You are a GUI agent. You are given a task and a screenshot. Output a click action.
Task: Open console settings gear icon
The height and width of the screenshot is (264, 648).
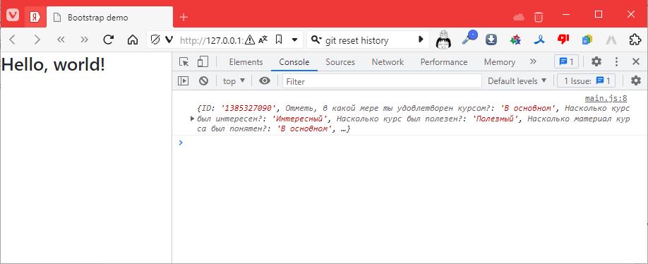(635, 81)
